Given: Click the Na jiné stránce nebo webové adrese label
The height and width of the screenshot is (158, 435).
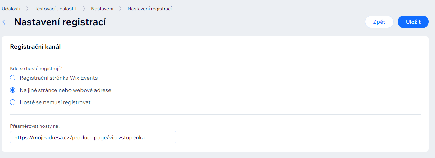Looking at the screenshot, I should [65, 90].
